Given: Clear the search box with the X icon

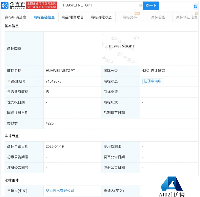Looking at the screenshot, I should (141, 5).
